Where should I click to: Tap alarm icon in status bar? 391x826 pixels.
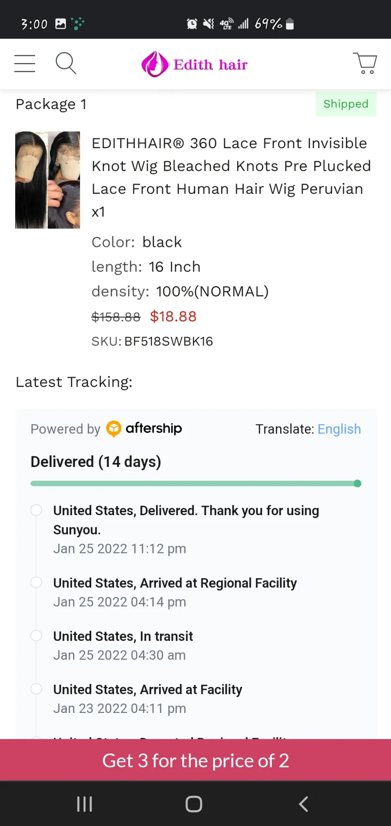tap(192, 24)
